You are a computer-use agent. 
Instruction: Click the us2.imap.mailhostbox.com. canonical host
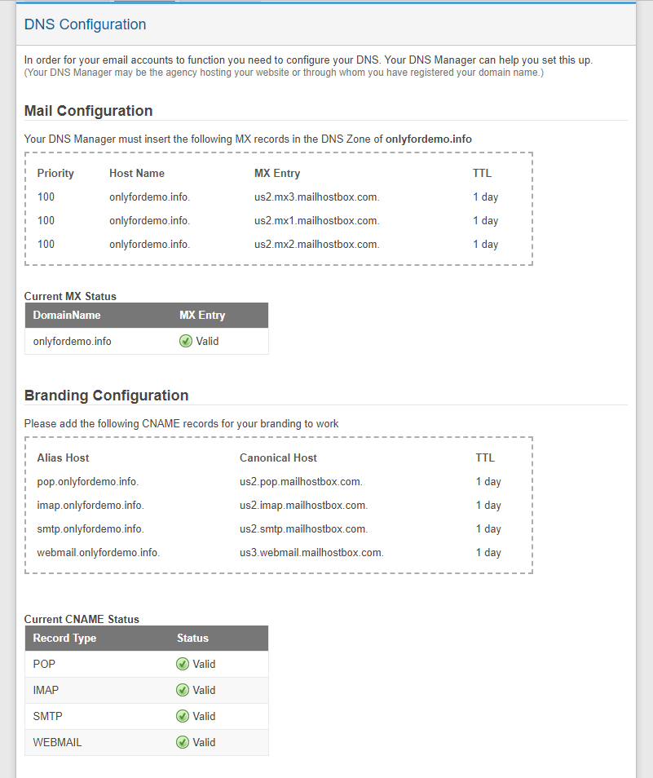tap(303, 506)
